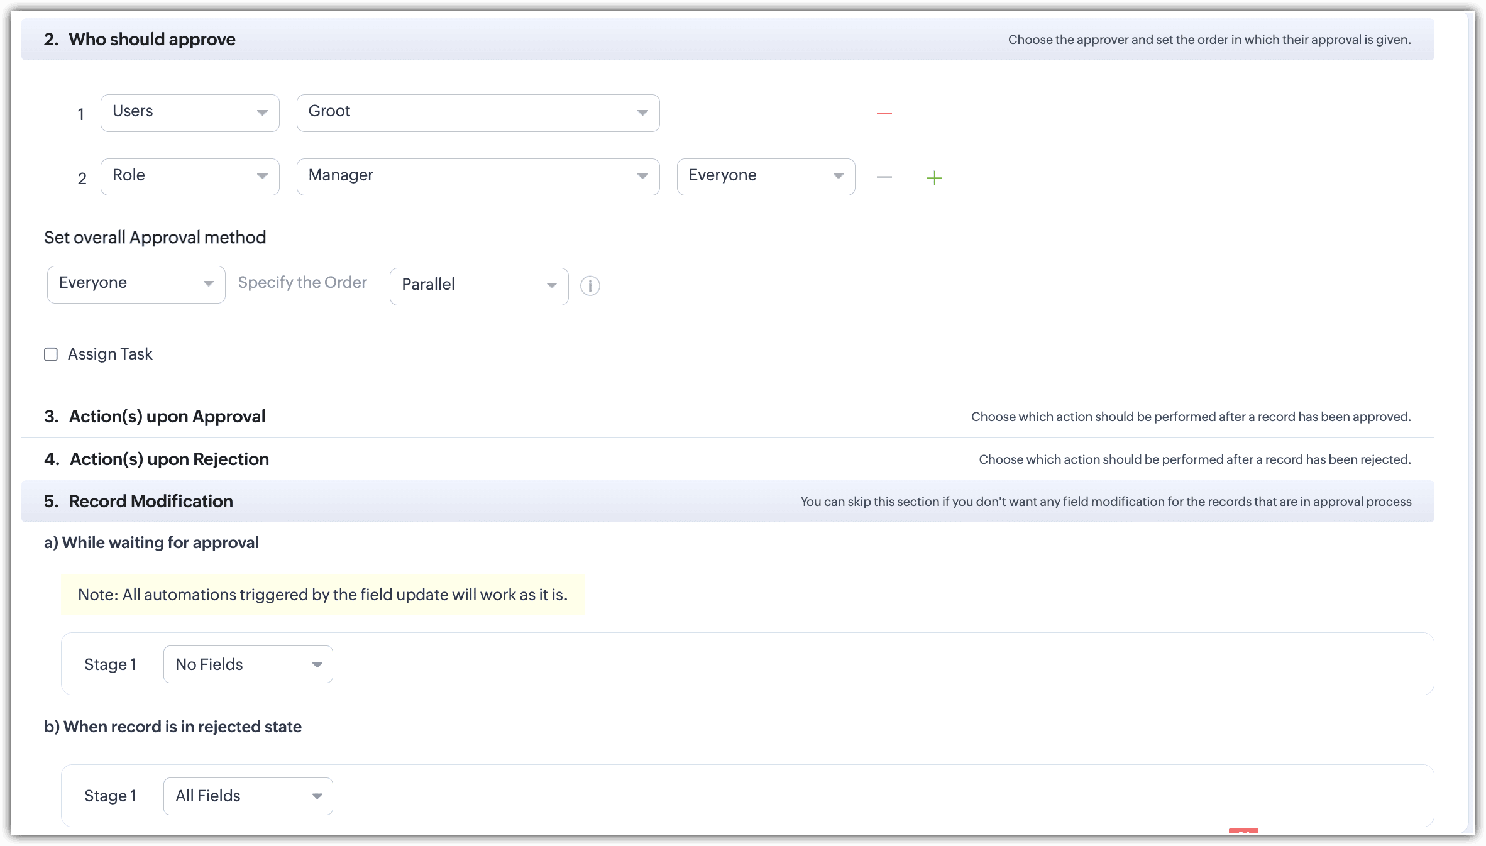Open the Role approver type dropdown
The height and width of the screenshot is (846, 1486).
tap(190, 177)
